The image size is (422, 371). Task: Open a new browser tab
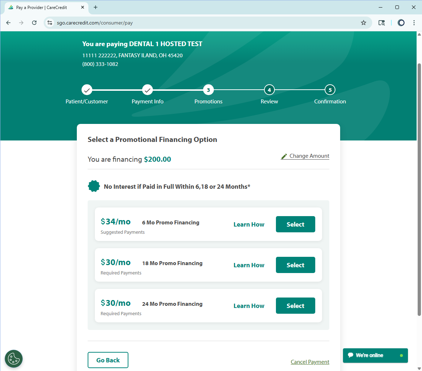[96, 7]
